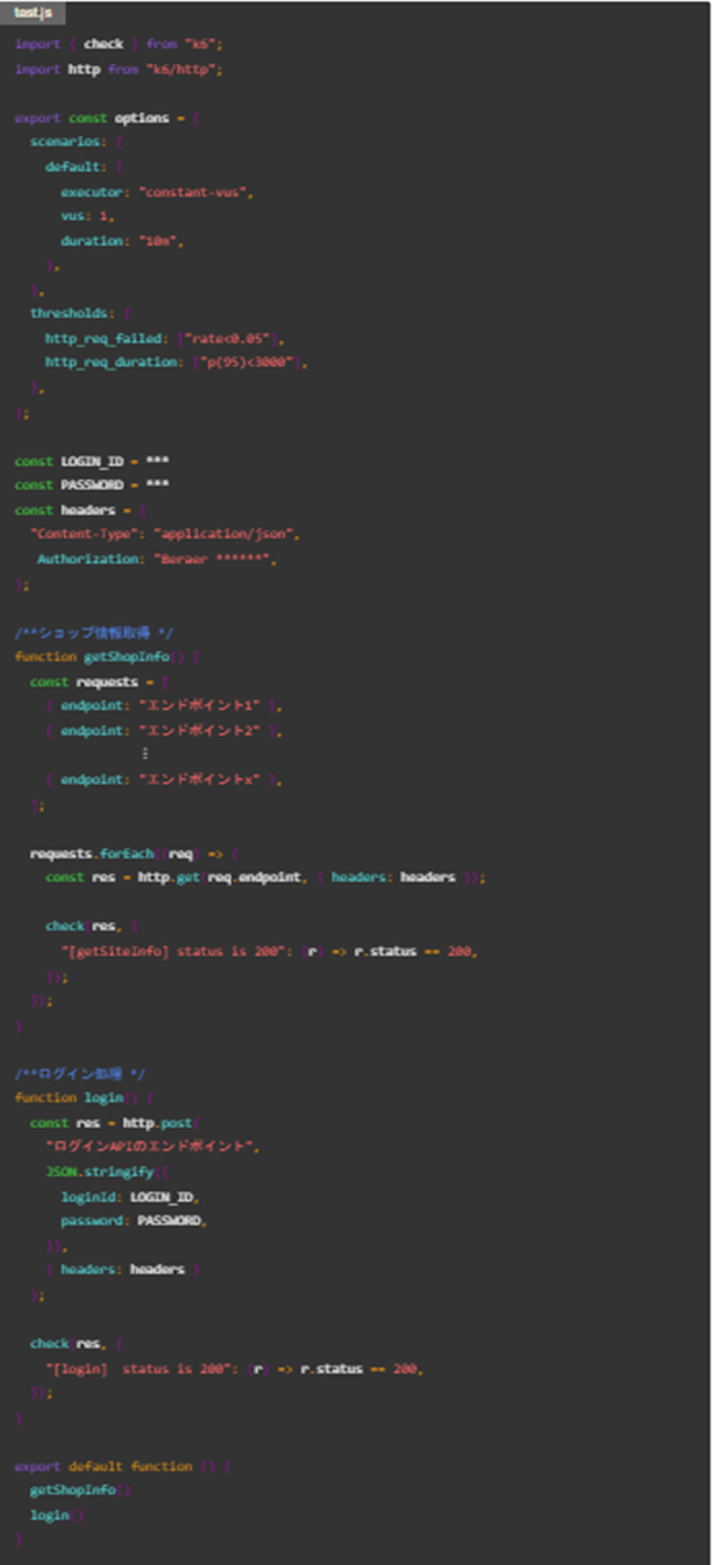713x1565 pixels.
Task: Click the 'const PASSWORD' declaration
Action: (92, 485)
